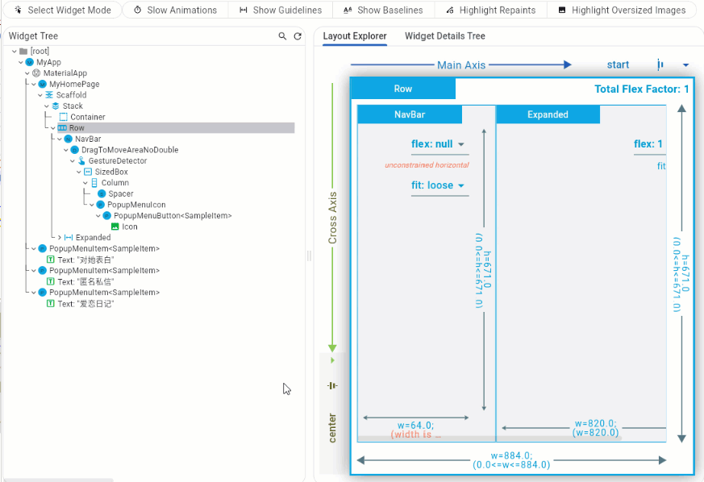Click the MyApp widget icon
704x482 pixels.
point(30,62)
